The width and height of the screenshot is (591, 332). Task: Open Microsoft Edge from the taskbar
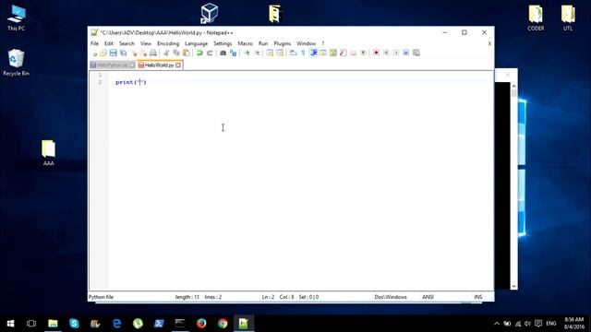tap(117, 324)
